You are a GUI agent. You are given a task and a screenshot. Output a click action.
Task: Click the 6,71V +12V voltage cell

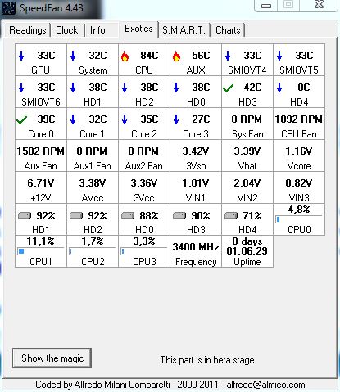pyautogui.click(x=41, y=187)
